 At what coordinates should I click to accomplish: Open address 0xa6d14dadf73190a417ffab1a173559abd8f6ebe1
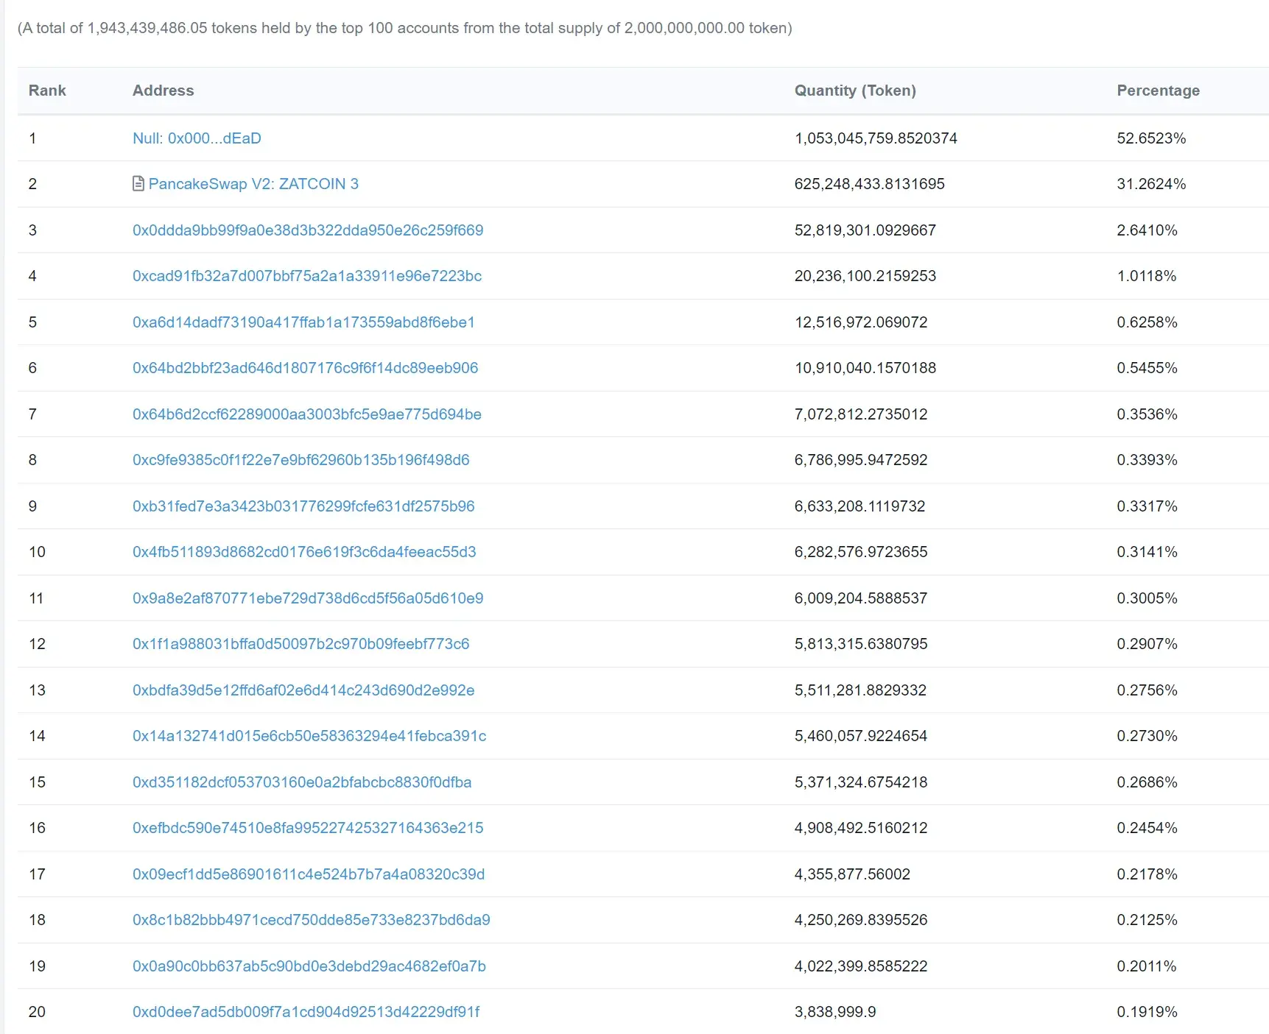303,322
